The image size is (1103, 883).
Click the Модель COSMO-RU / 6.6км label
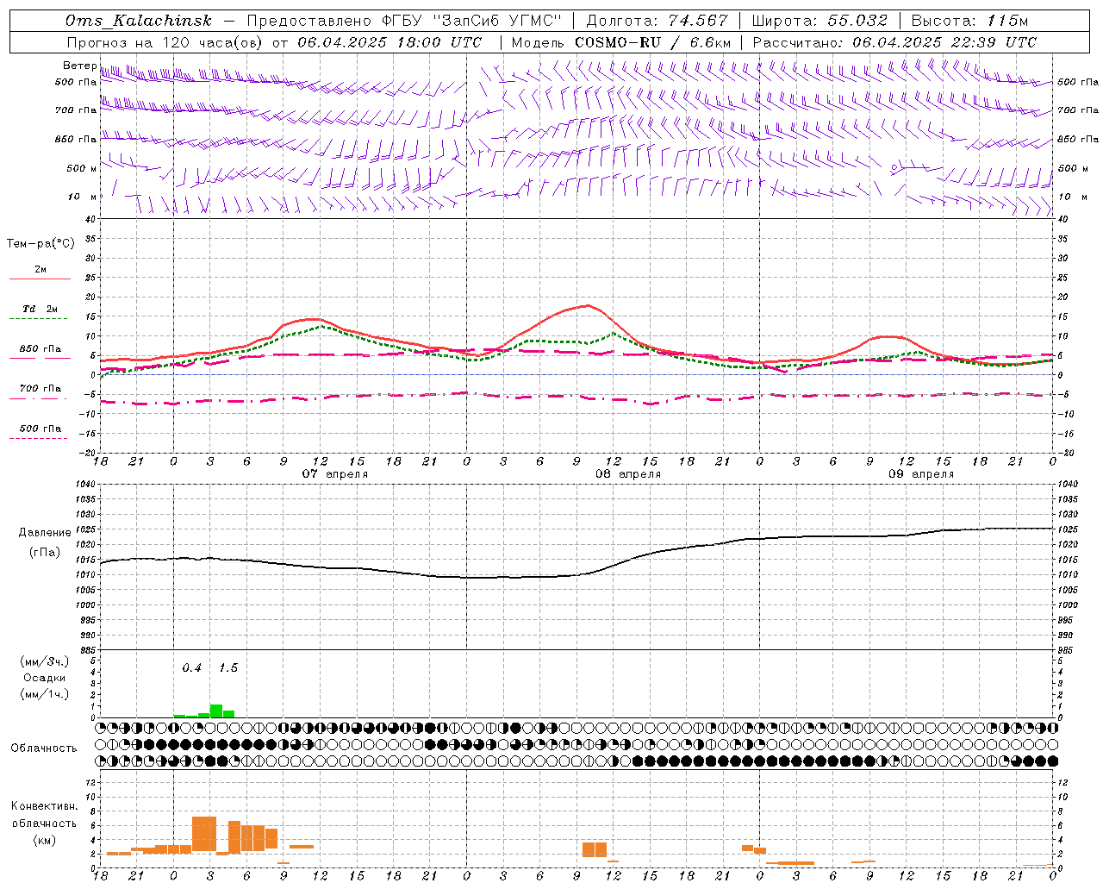pos(621,42)
